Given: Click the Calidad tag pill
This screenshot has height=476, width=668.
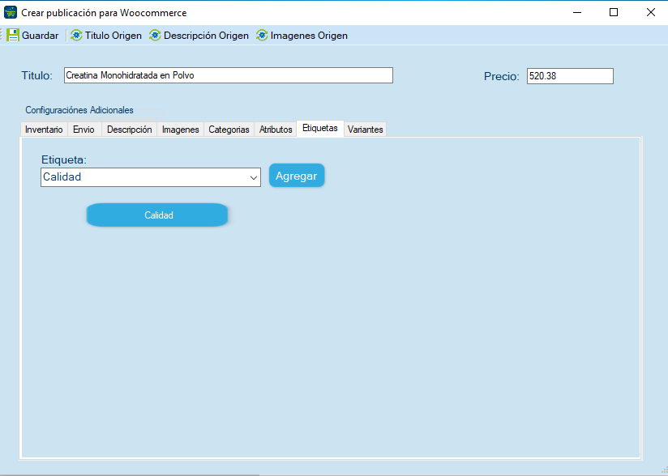Looking at the screenshot, I should pyautogui.click(x=157, y=215).
